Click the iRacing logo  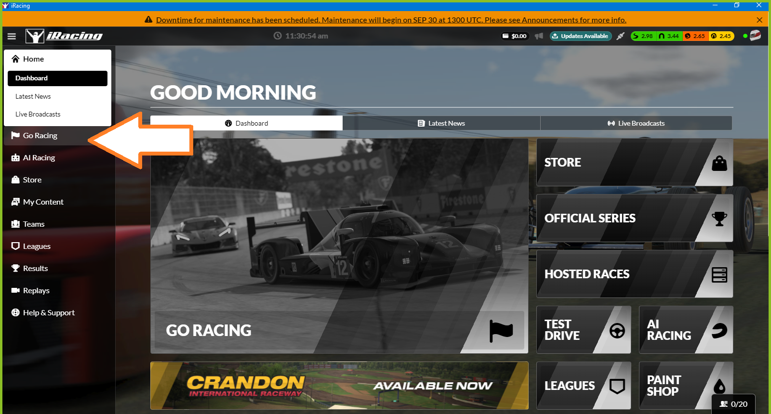[64, 36]
